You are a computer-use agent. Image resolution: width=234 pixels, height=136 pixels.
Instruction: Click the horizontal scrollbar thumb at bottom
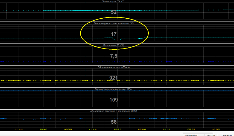[198, 133]
